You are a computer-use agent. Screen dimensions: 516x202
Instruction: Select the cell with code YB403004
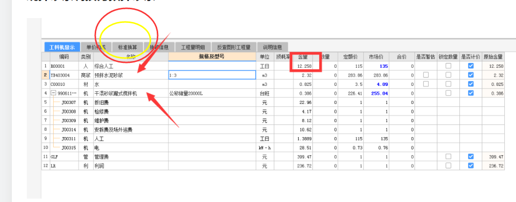(64, 75)
